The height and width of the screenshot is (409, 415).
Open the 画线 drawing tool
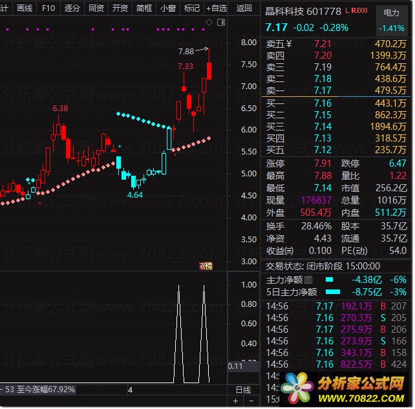(x=25, y=8)
